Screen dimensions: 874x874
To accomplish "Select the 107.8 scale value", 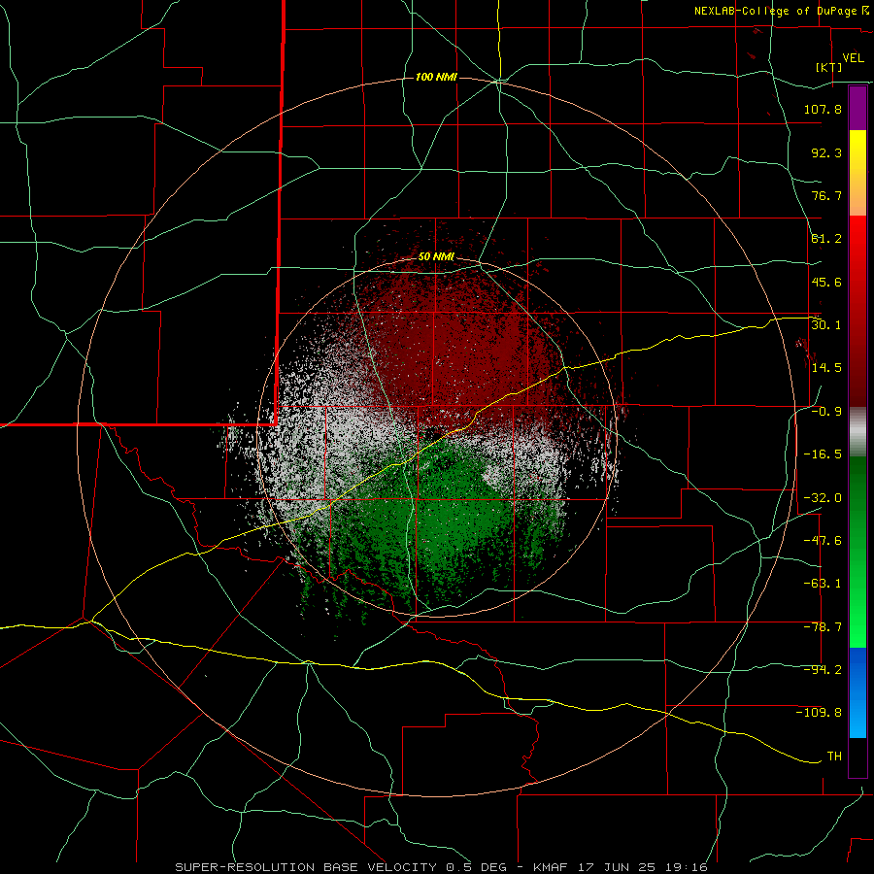I will [x=823, y=109].
